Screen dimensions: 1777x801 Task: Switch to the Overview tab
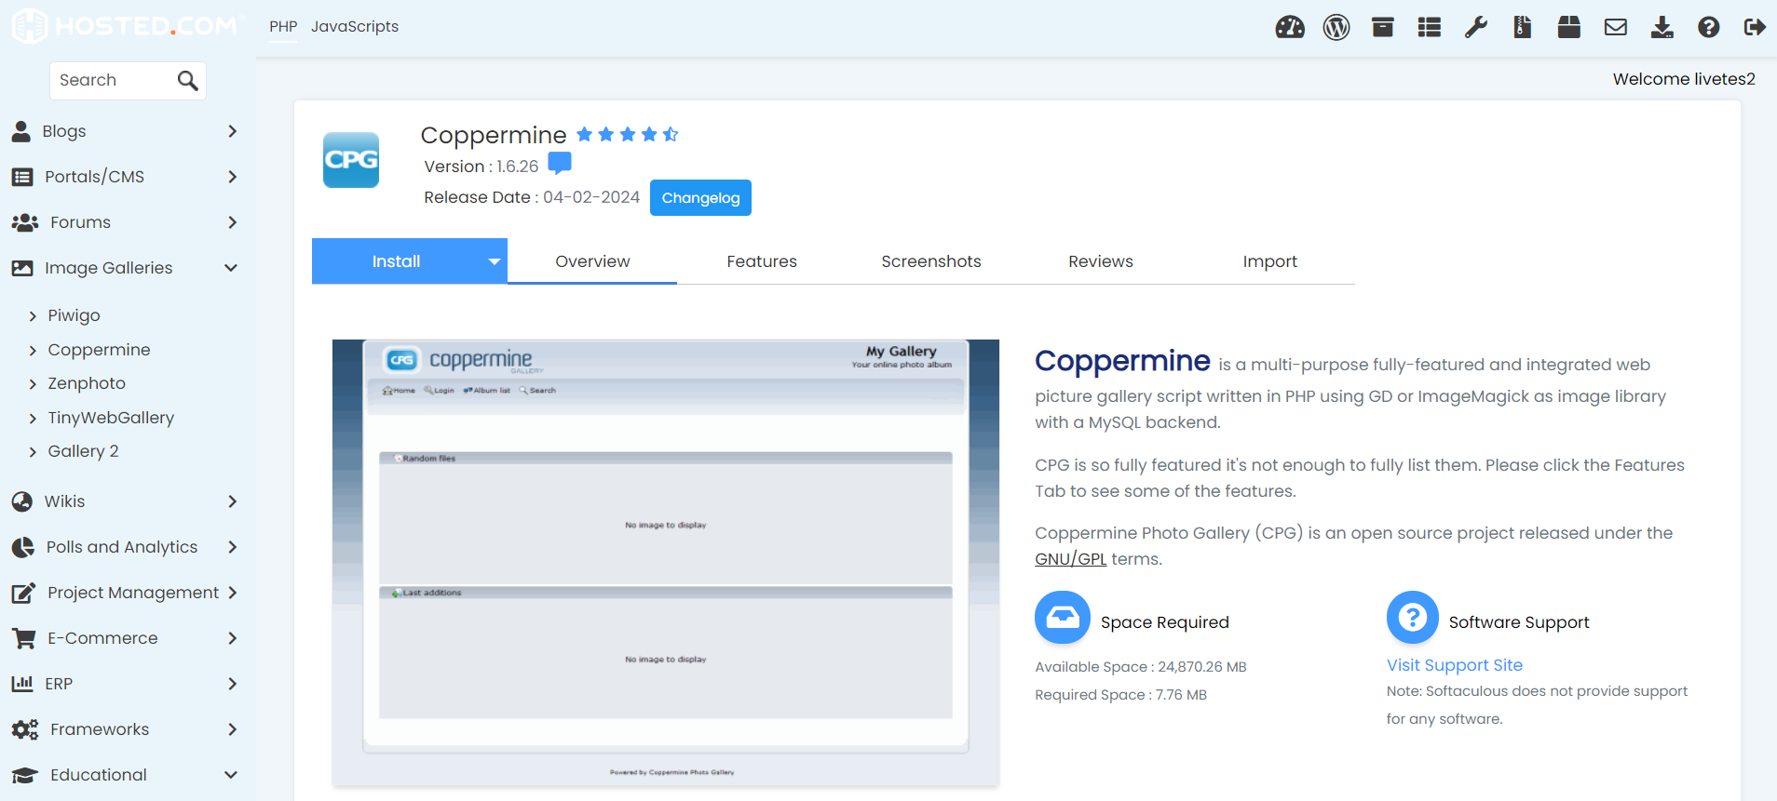point(592,261)
